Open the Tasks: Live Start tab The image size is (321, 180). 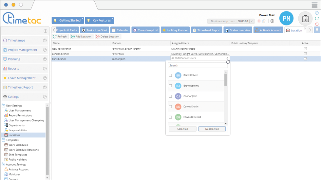[95, 30]
